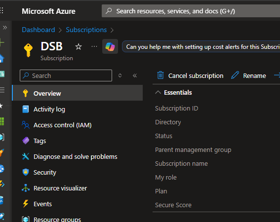Click the Subscription name label
The width and height of the screenshot is (280, 222).
coord(181,164)
